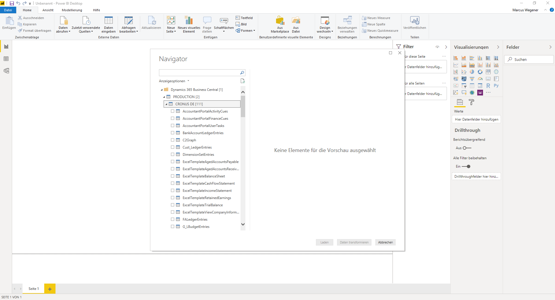The height and width of the screenshot is (300, 555).
Task: Check the FALedgerEntries checkbox
Action: 173,219
